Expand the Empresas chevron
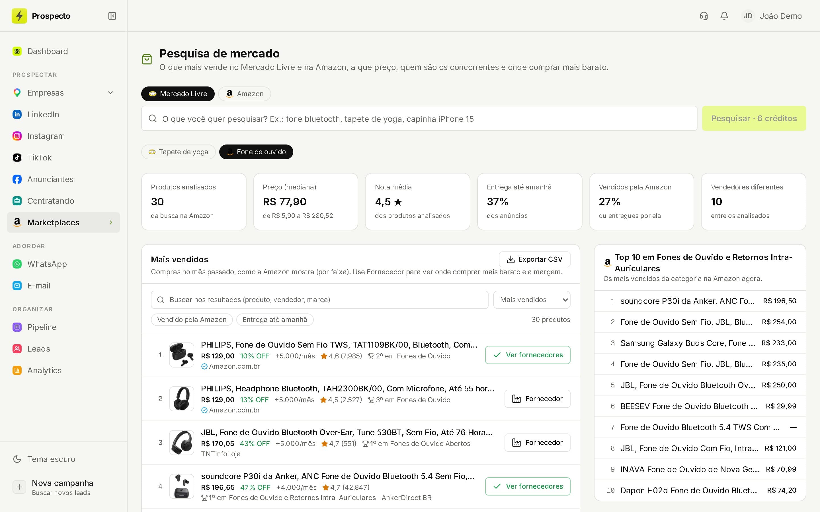This screenshot has height=512, width=820. pos(110,93)
